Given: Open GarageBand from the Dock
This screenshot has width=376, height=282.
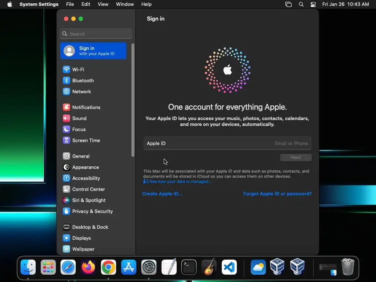Looking at the screenshot, I should pyautogui.click(x=209, y=267).
